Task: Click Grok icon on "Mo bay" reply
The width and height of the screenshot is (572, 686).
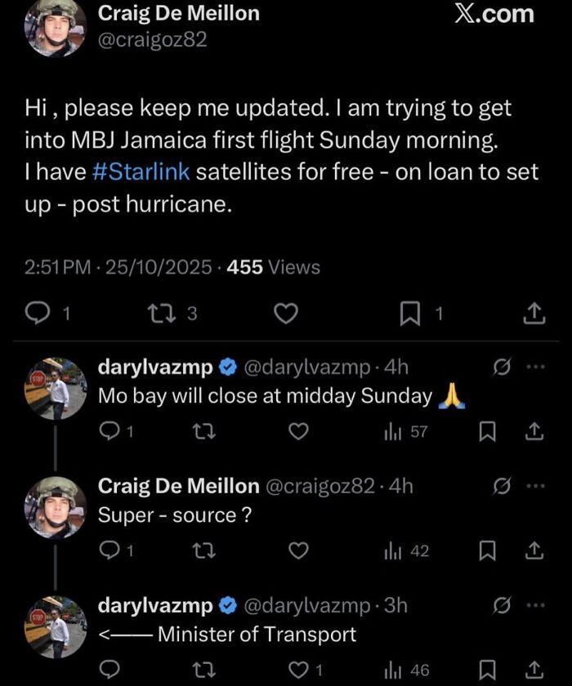Action: point(500,367)
